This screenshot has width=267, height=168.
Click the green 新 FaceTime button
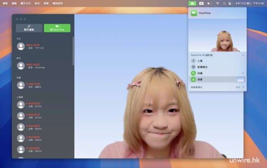coord(57,28)
